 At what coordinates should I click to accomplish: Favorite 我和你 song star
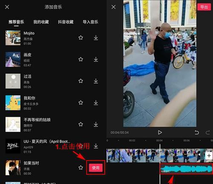81,103
